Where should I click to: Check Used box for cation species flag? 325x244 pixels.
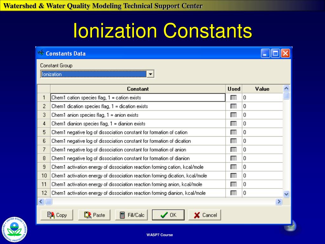click(x=234, y=98)
